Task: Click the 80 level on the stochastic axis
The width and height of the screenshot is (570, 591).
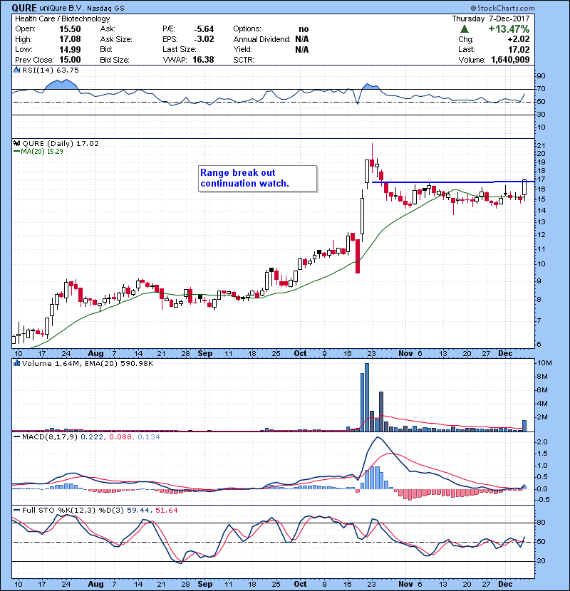Action: point(541,523)
